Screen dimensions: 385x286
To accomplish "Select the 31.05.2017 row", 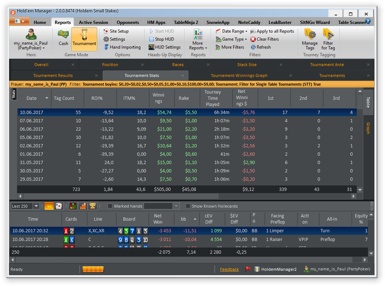I will tap(187, 162).
